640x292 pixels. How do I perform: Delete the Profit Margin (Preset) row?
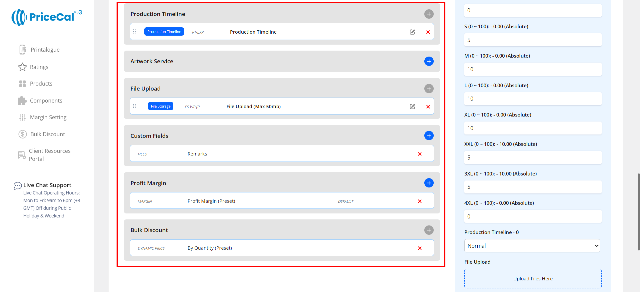coord(420,201)
